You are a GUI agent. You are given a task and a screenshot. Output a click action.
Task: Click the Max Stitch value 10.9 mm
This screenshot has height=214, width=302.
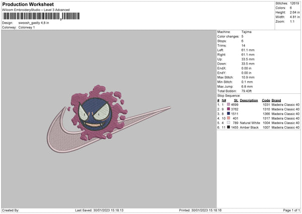[x=248, y=77]
